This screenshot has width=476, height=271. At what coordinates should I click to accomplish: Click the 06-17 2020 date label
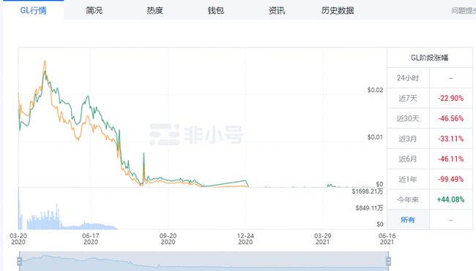click(91, 239)
